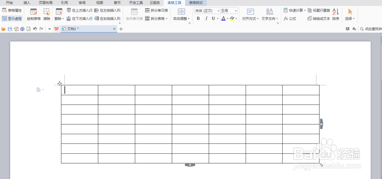This screenshot has height=179, width=382.
Task: Open table group dialog launcher under insert columns
Action: 120,23
